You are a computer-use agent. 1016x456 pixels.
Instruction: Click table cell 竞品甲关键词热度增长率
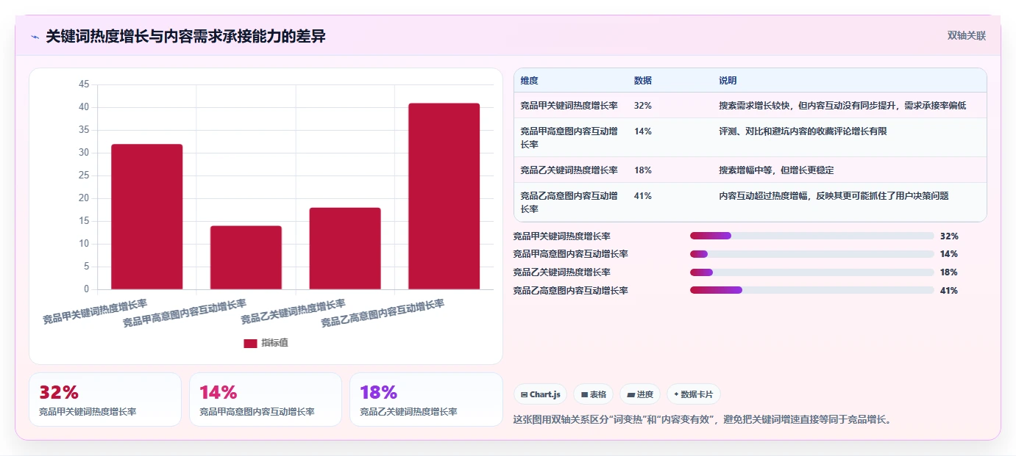569,106
